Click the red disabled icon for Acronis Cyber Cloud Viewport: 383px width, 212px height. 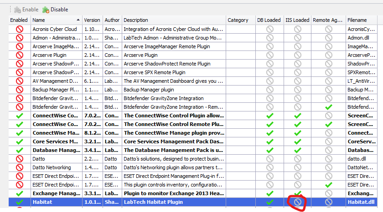tap(19, 29)
